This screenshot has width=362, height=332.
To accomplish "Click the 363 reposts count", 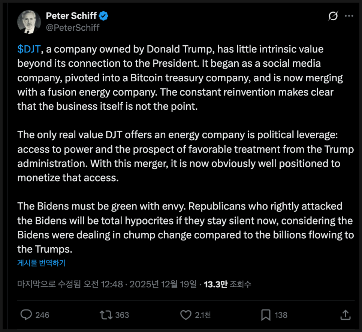I will pos(122,315).
